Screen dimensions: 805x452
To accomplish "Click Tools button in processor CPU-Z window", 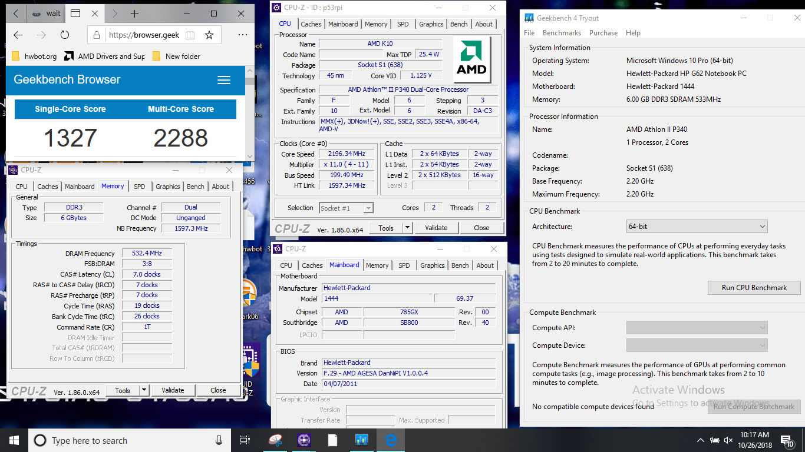I will click(x=386, y=228).
